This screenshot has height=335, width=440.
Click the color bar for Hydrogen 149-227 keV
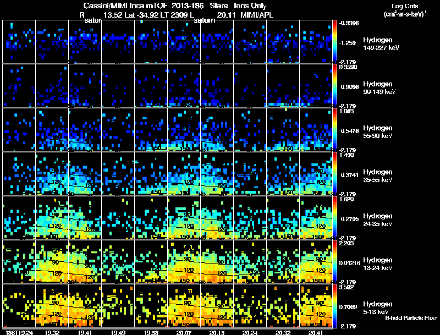click(335, 42)
